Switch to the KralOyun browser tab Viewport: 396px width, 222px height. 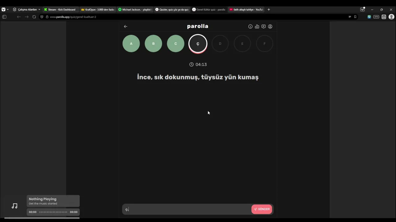pos(97,10)
